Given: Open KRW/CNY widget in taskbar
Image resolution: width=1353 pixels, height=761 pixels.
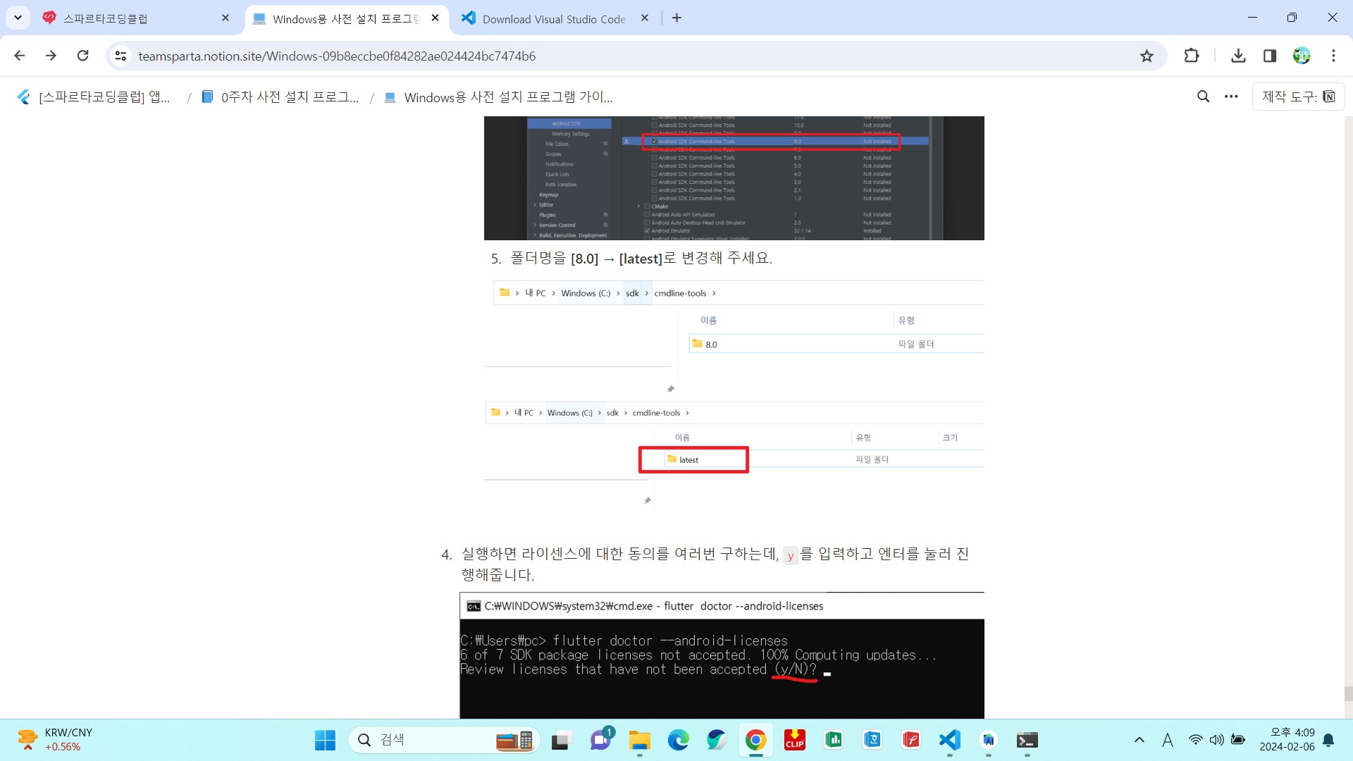Looking at the screenshot, I should (x=56, y=740).
